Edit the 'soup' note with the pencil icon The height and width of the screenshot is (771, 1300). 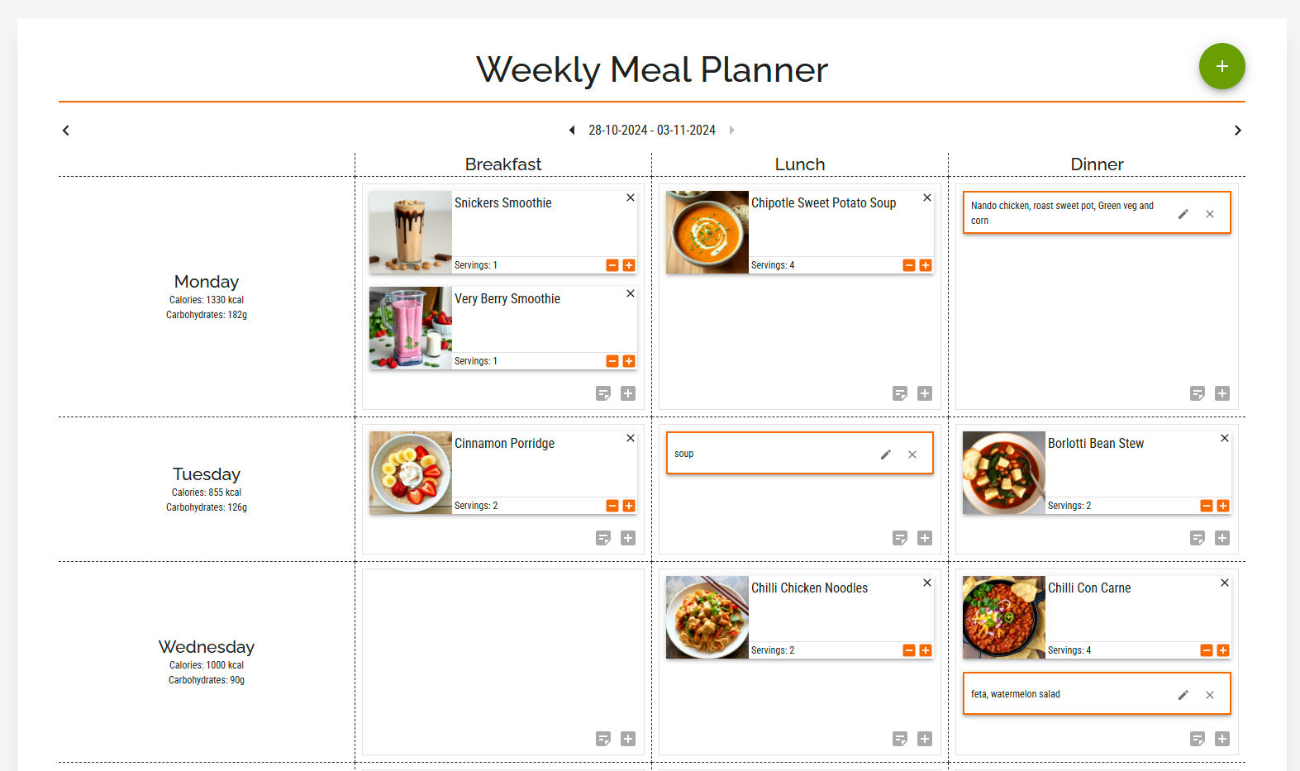(885, 454)
